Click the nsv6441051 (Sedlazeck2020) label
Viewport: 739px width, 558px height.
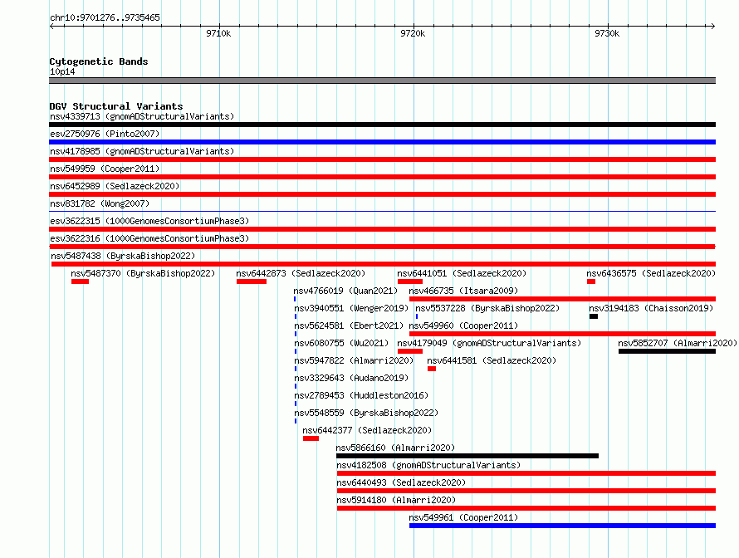click(x=462, y=273)
